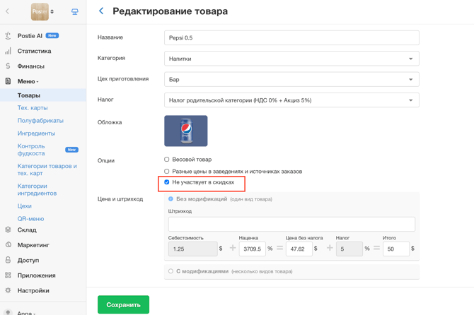This screenshot has width=474, height=315.
Task: Click the Приложения grid icon
Action: click(8, 275)
